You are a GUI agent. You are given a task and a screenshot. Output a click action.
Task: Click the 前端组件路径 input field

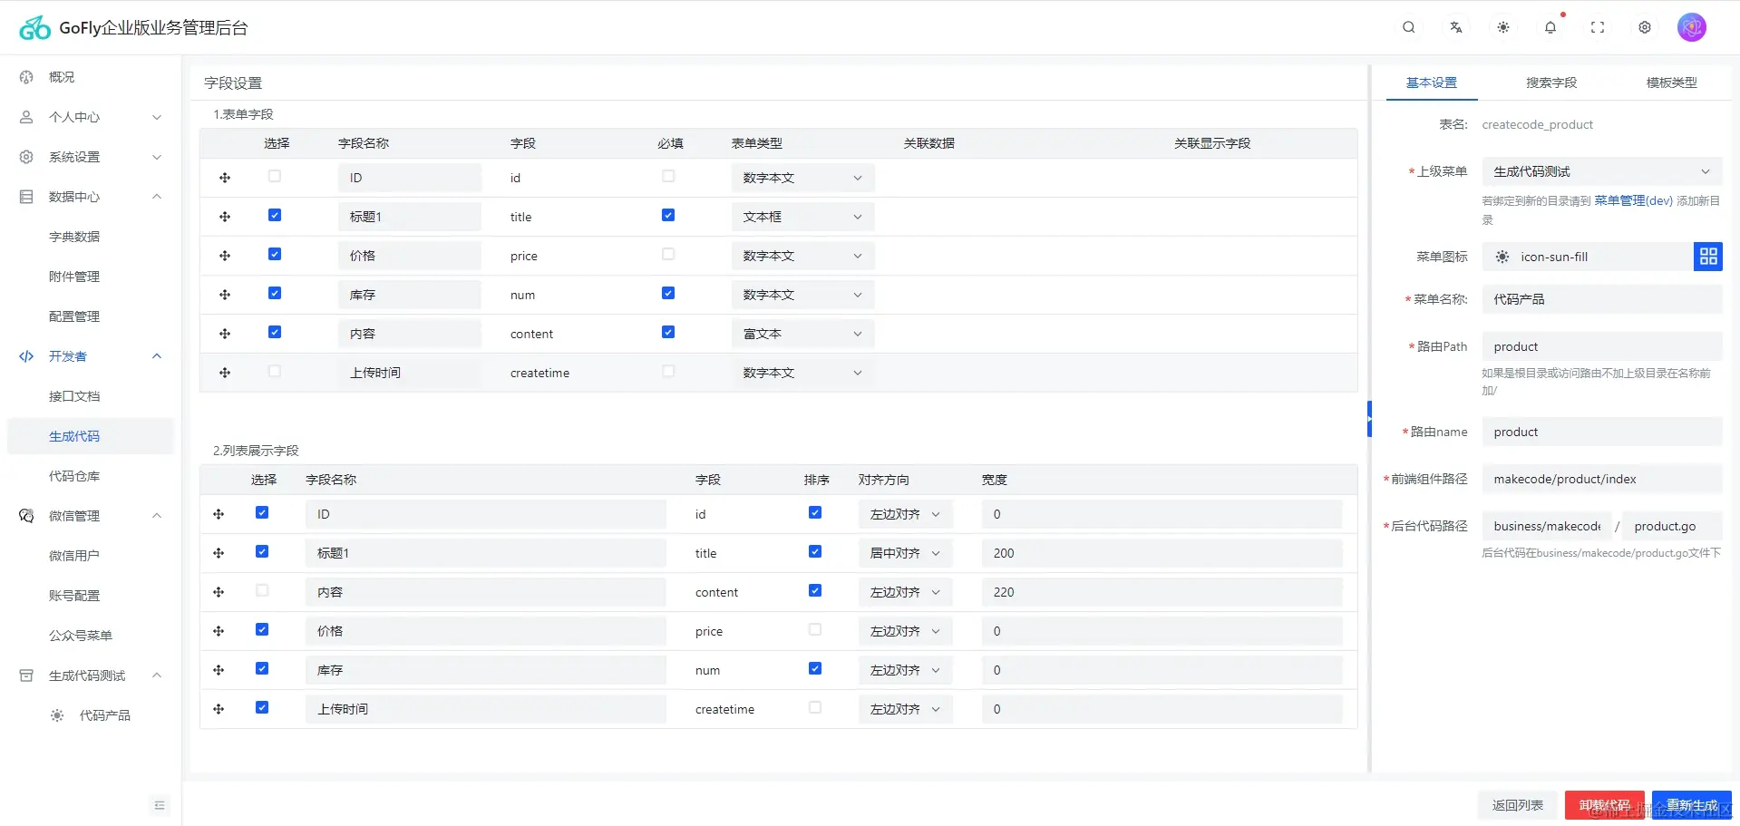pyautogui.click(x=1602, y=479)
